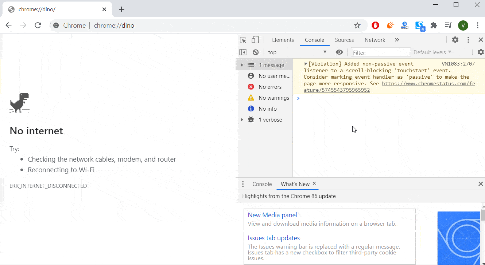
Task: Open the chromestatus.com feature link
Action: [x=389, y=87]
